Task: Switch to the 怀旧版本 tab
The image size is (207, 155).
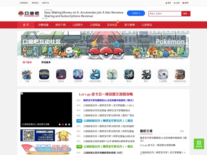Action: coord(46,62)
